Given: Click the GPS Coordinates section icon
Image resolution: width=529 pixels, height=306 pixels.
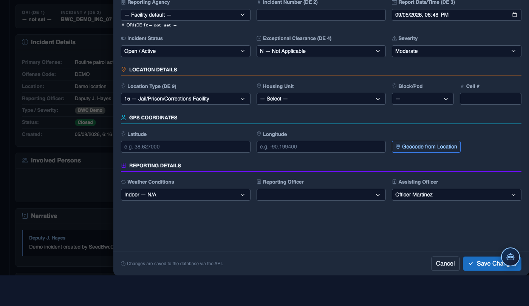Looking at the screenshot, I should click(x=123, y=117).
